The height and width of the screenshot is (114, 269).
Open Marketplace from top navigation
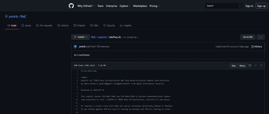[x=140, y=6]
